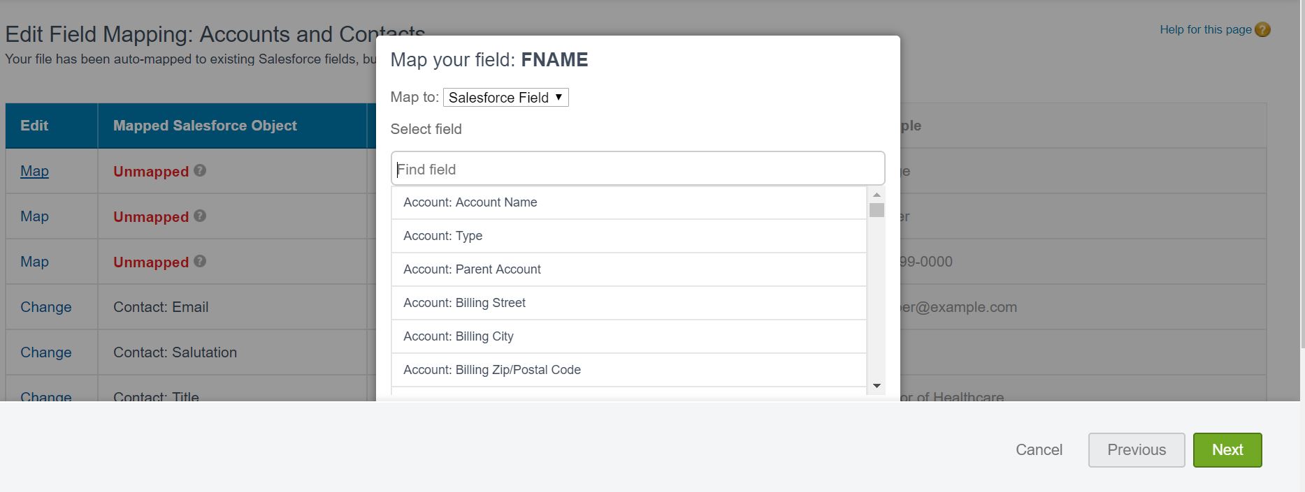Click Change link for Contact: Email
This screenshot has width=1305, height=492.
pos(46,307)
